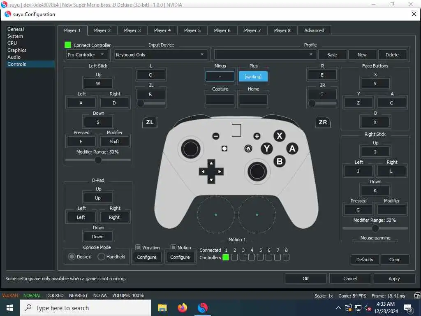
Task: Switch to the Player 3 tab
Action: pyautogui.click(x=132, y=30)
